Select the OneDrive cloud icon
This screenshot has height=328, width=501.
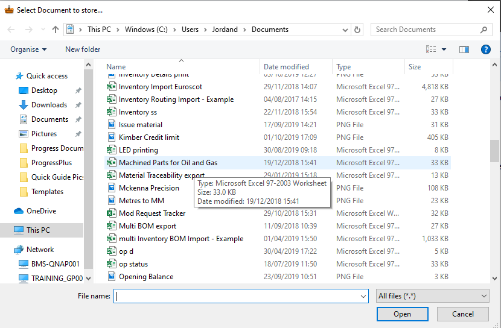point(19,211)
